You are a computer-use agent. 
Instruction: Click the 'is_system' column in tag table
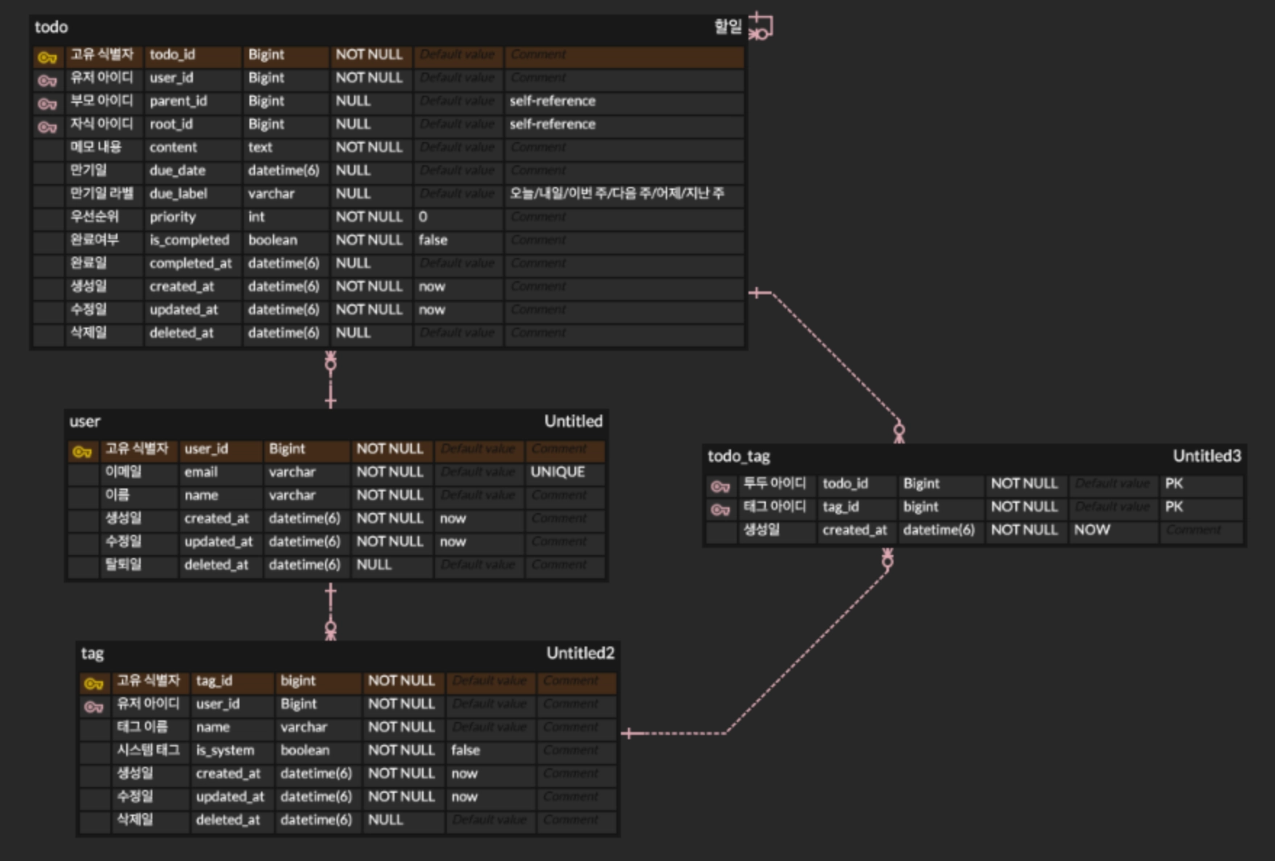point(225,750)
